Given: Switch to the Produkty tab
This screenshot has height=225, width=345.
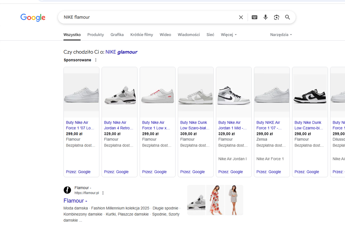Looking at the screenshot, I should click(96, 35).
